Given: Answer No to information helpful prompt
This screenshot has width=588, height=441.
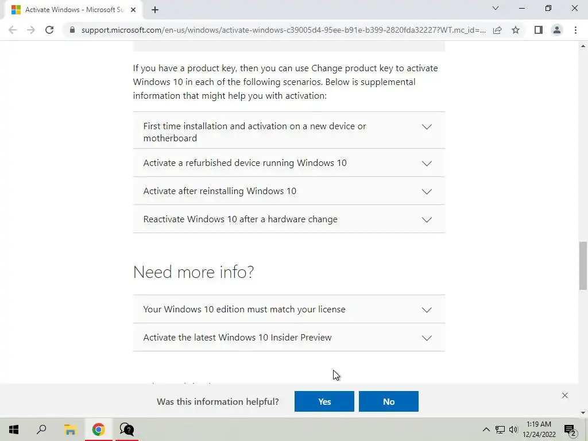Looking at the screenshot, I should [389, 401].
